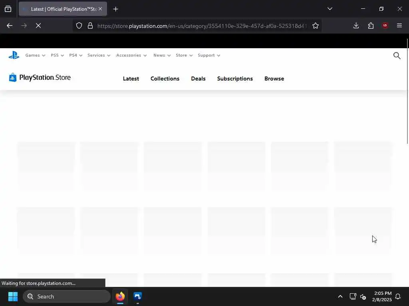Open uBlock Origin extension icon
This screenshot has width=409, height=306.
point(385,25)
